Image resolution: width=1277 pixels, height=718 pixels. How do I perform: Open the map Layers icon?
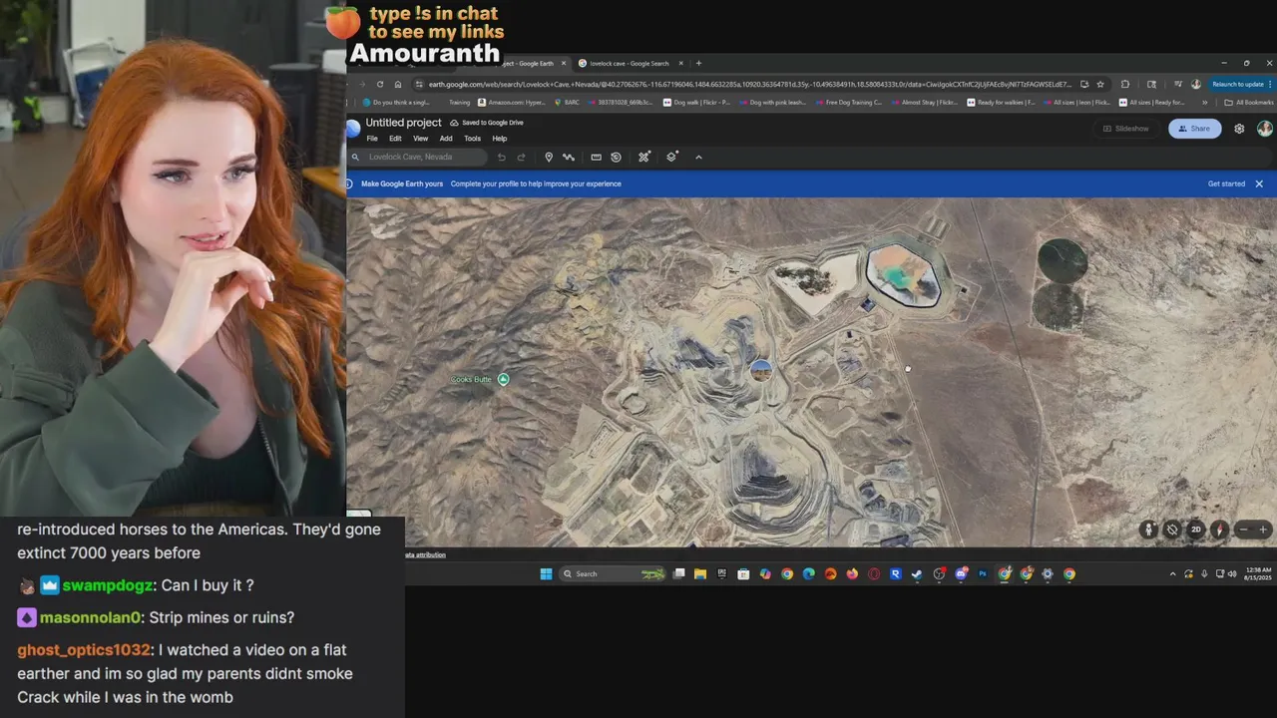tap(672, 157)
